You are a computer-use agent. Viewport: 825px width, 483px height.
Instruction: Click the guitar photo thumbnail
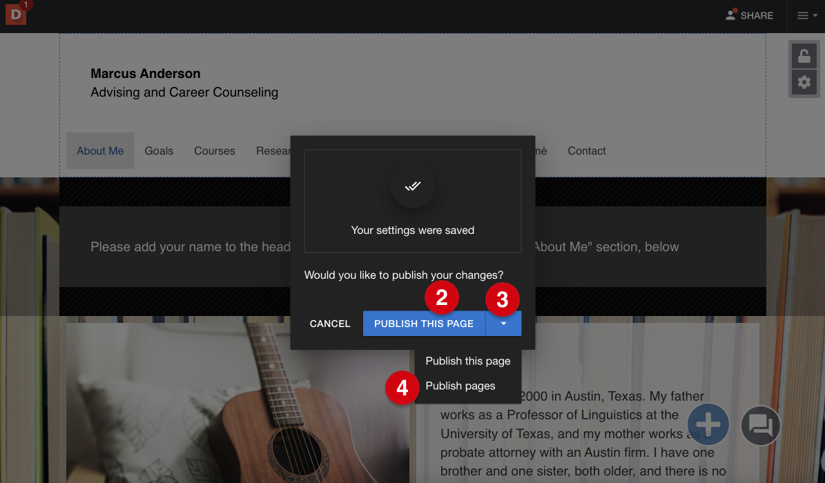237,403
